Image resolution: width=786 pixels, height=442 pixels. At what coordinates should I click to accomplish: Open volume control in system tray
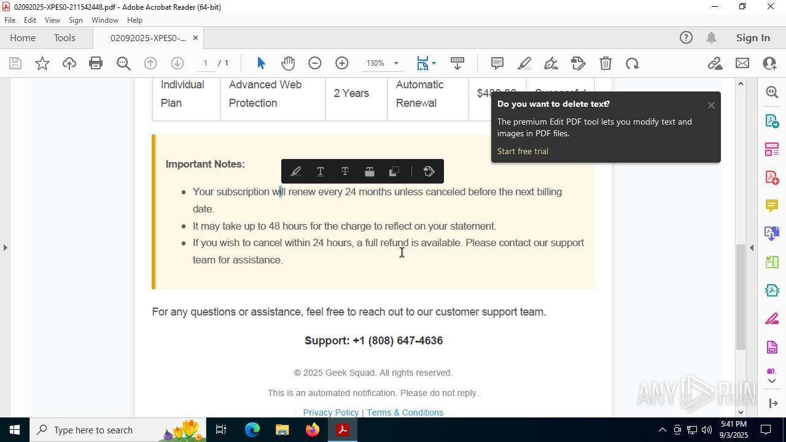[707, 430]
